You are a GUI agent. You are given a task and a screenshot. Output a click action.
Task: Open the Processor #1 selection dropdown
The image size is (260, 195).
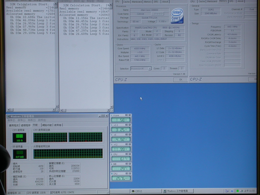[150, 69]
